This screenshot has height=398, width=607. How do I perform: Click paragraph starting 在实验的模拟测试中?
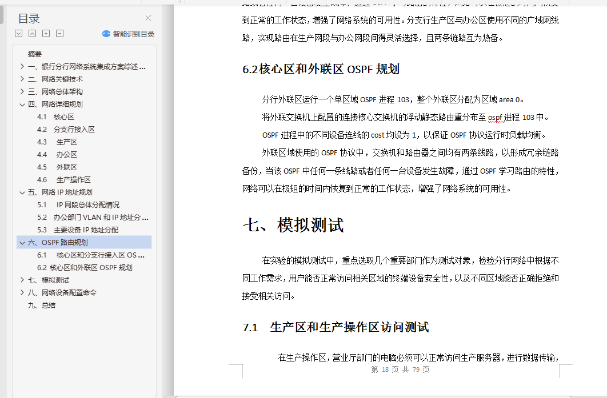401,278
